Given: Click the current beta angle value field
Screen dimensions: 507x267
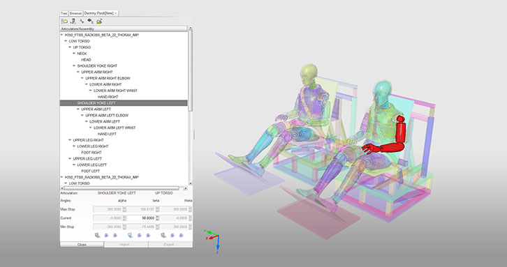Looking at the screenshot, I should (141, 218).
